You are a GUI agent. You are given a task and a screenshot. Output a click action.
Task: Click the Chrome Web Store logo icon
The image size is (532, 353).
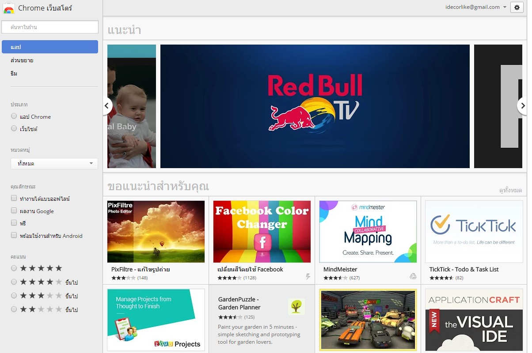pos(8,8)
